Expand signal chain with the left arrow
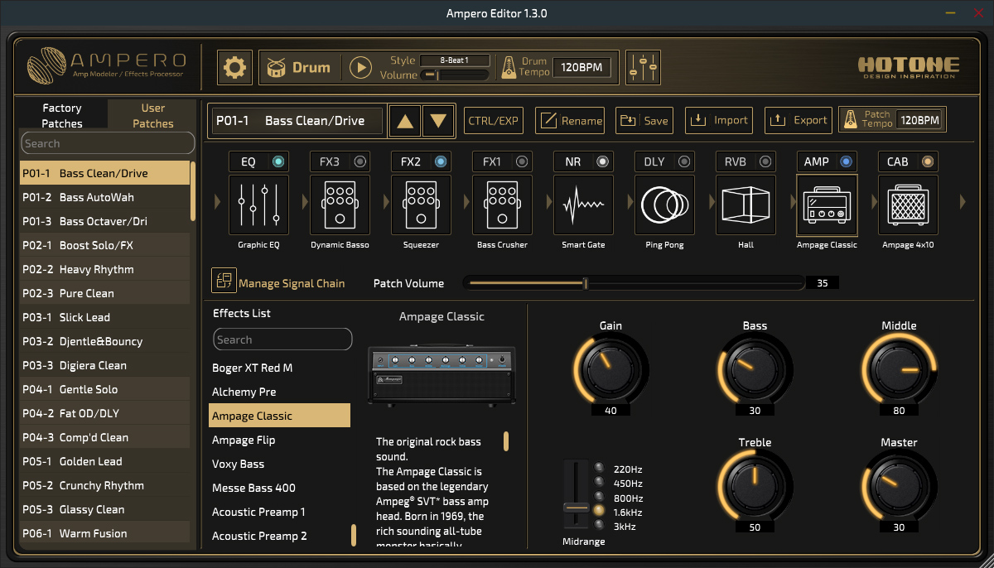The width and height of the screenshot is (994, 568). 218,201
